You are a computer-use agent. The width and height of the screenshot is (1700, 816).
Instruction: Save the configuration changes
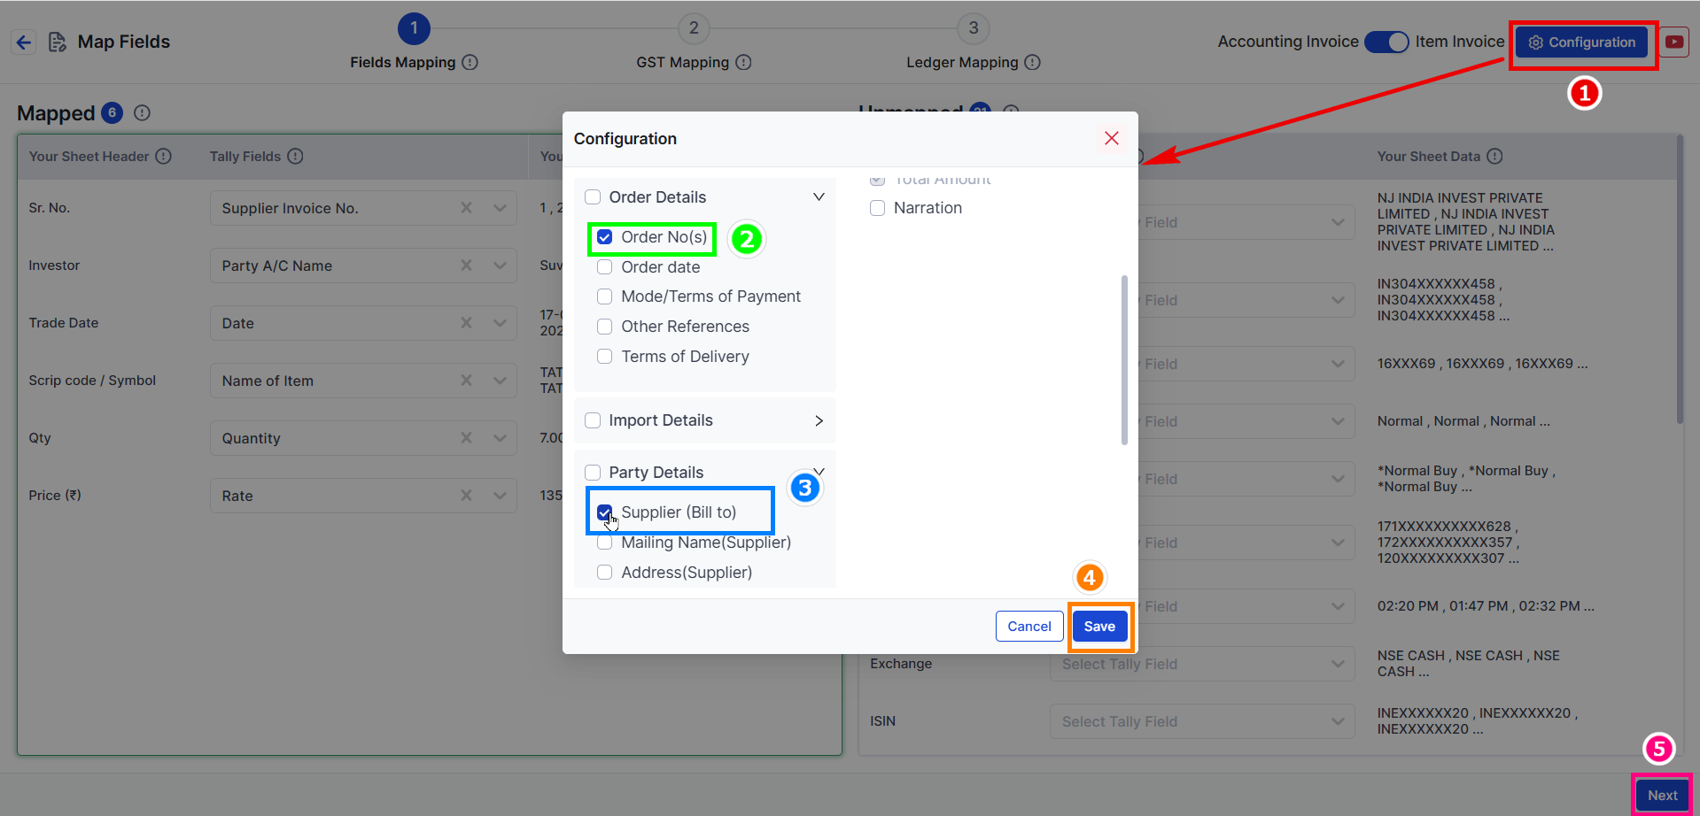[x=1099, y=627]
